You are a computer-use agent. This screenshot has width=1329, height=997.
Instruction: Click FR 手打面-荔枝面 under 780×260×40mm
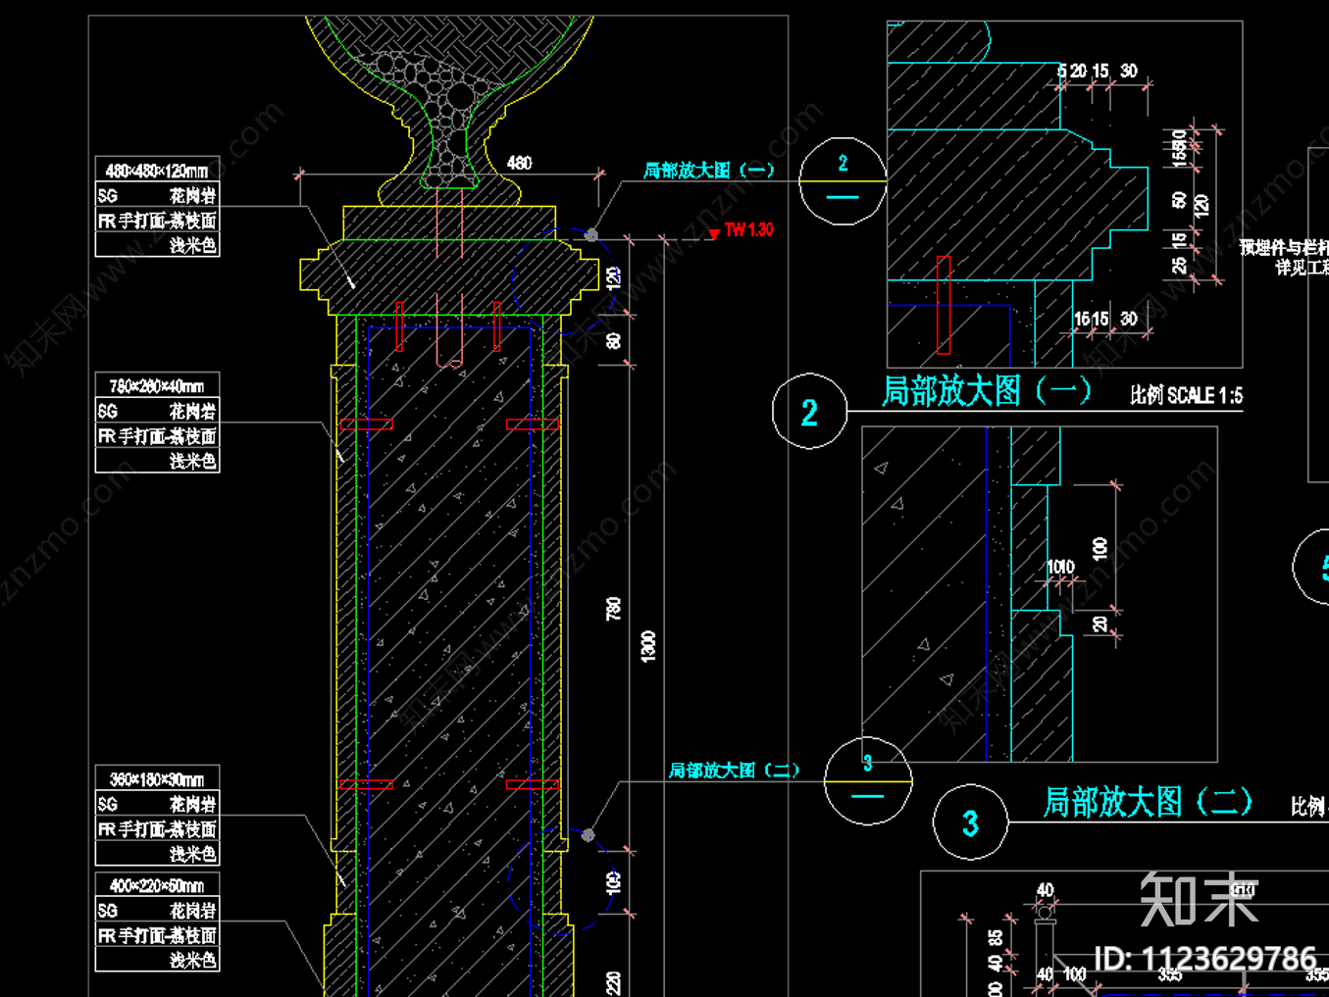pyautogui.click(x=157, y=436)
